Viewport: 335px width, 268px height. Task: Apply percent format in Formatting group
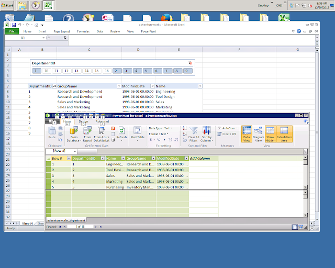pos(159,140)
